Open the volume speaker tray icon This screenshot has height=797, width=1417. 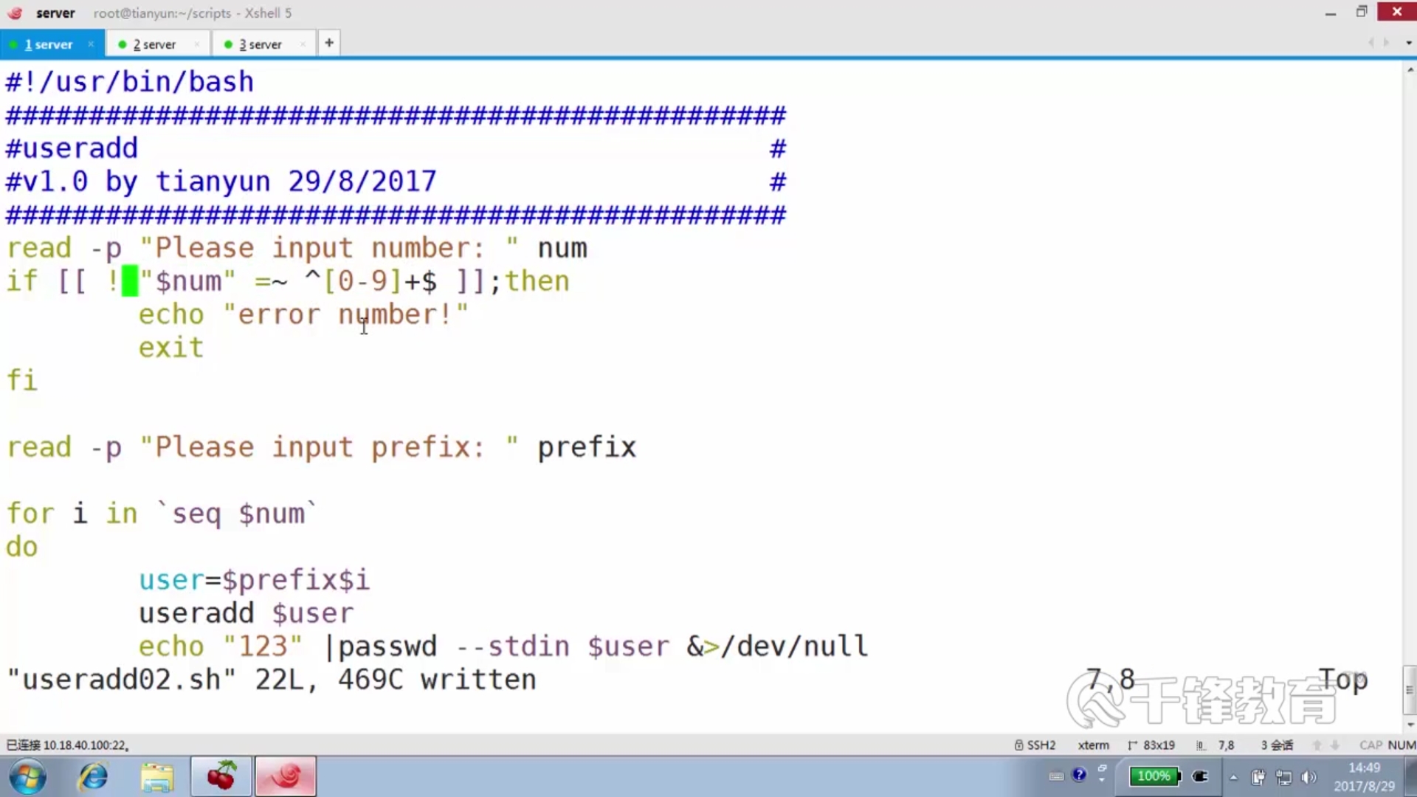(1309, 777)
